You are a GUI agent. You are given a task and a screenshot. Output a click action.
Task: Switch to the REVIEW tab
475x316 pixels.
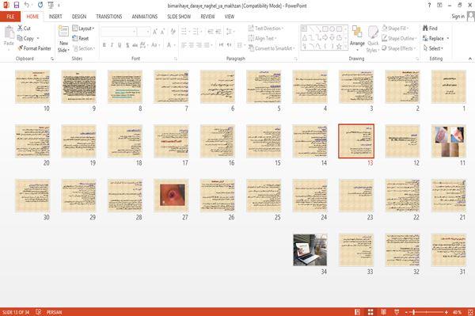click(207, 17)
